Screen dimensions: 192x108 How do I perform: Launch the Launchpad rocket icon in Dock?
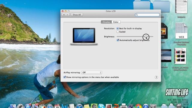(x=20, y=106)
